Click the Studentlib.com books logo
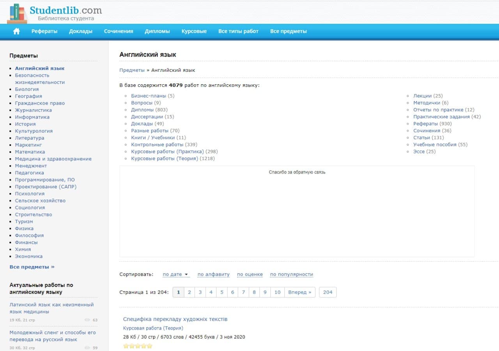Screen dimensions: 499x351 click(18, 13)
